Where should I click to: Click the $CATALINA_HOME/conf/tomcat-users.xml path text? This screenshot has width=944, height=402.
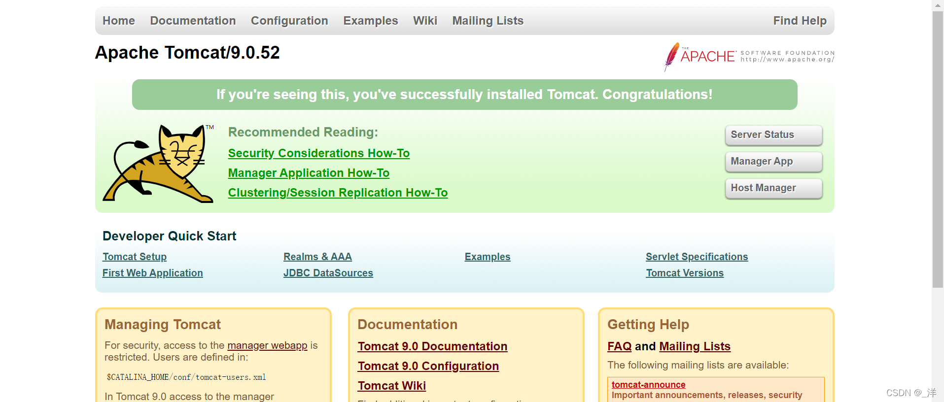(x=186, y=377)
